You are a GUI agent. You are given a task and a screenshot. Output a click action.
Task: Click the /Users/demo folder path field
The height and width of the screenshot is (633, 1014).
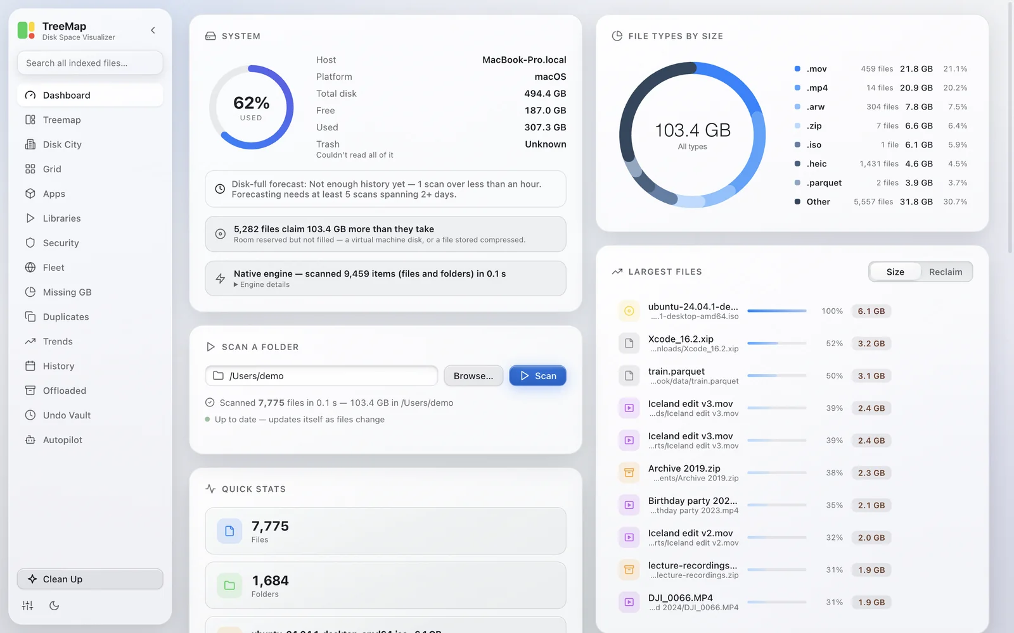coord(321,376)
